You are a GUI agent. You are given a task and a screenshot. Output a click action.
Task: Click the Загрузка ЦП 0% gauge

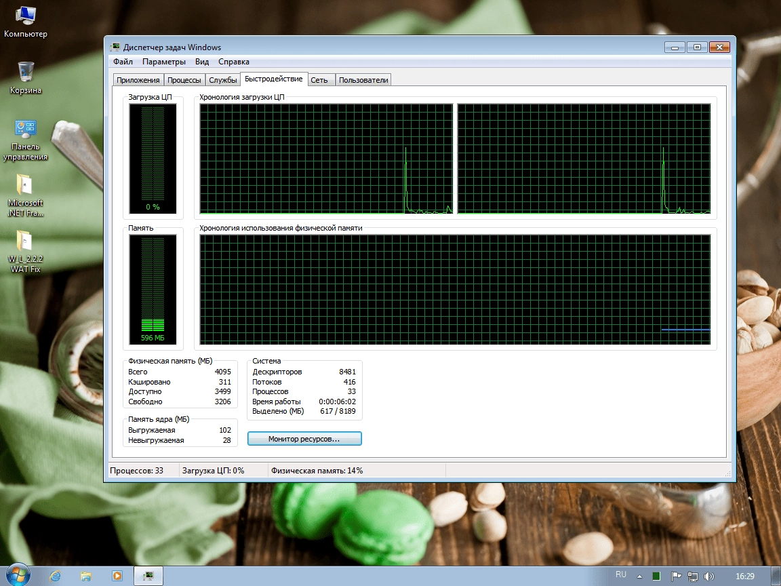tap(153, 159)
